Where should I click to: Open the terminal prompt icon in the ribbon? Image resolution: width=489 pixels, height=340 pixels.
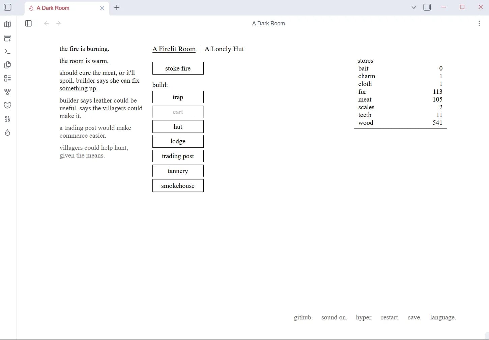(7, 51)
